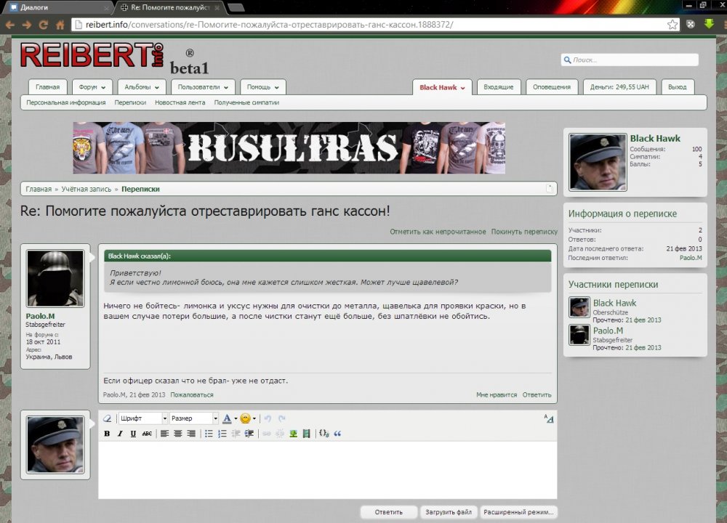Viewport: 727px width, 523px height.
Task: Open the Входящие tab
Action: 499,87
